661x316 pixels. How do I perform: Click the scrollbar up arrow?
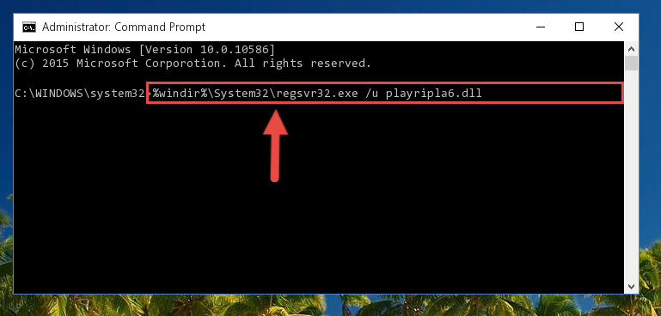631,49
